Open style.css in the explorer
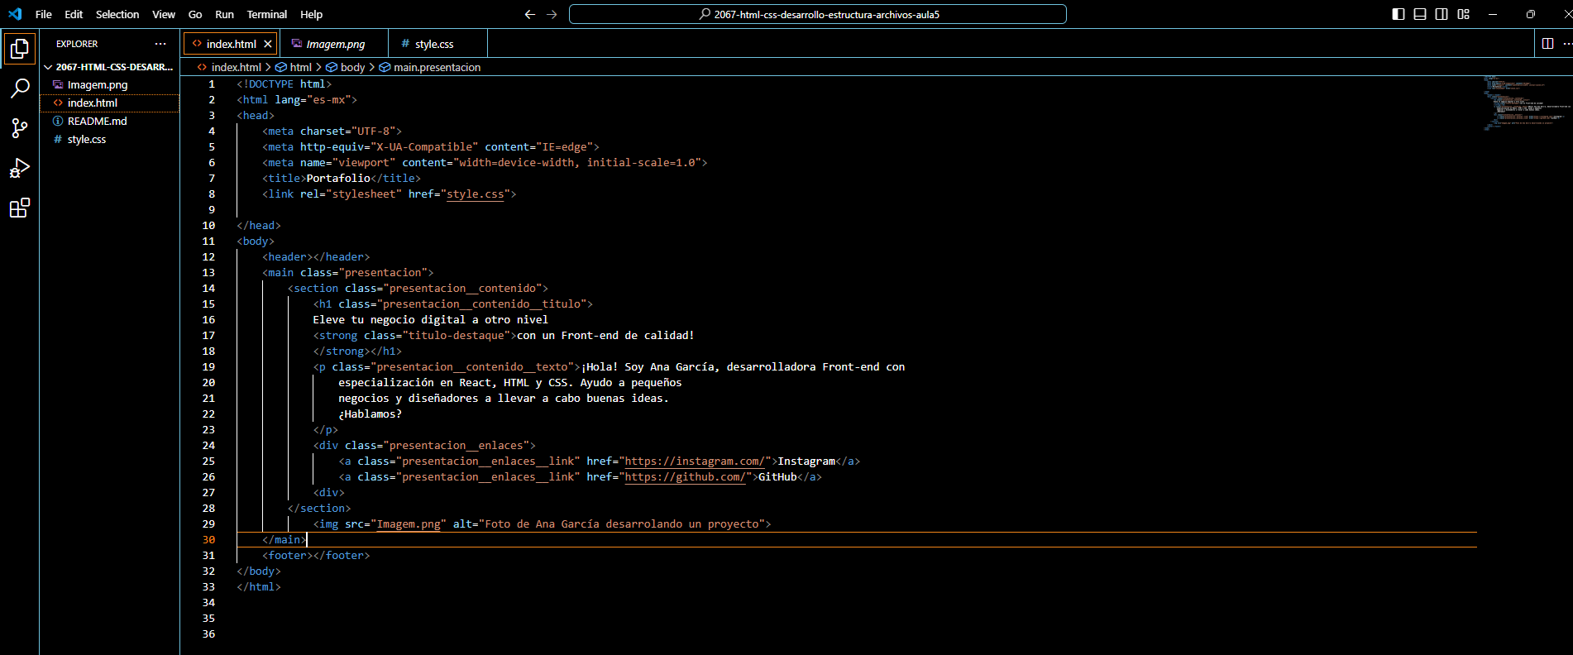This screenshot has width=1573, height=655. coord(109,139)
